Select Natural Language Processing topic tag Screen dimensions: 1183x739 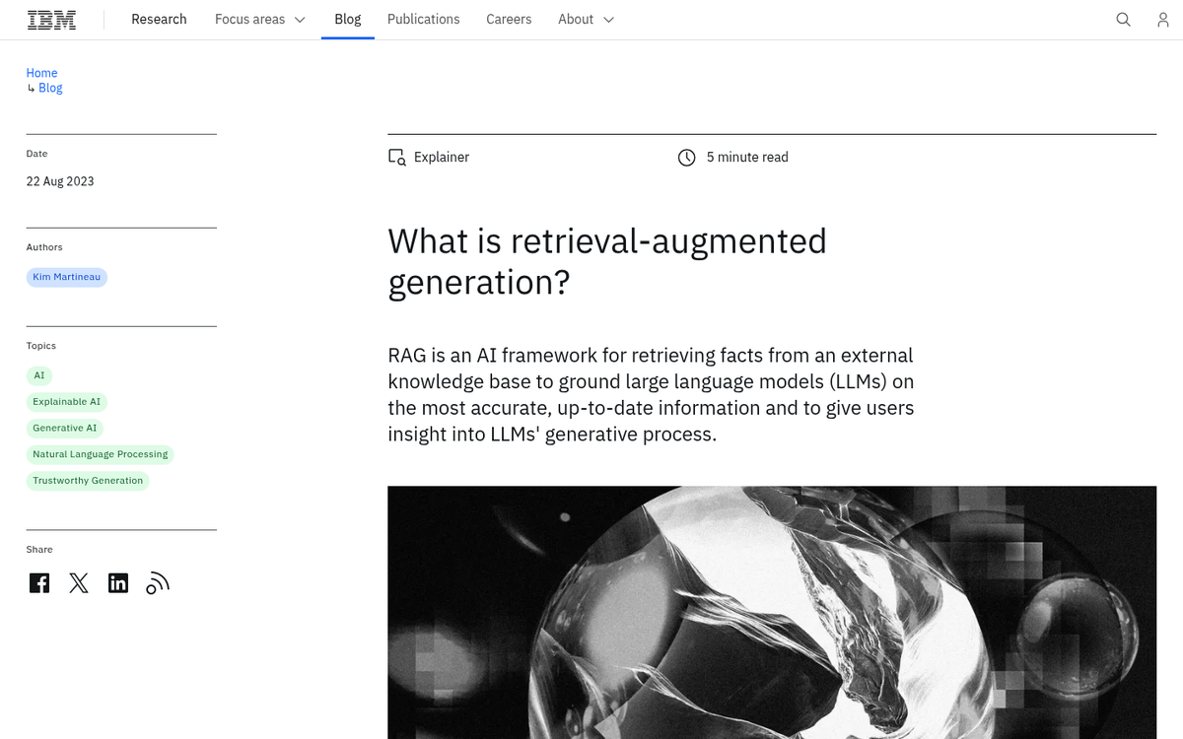(x=101, y=454)
